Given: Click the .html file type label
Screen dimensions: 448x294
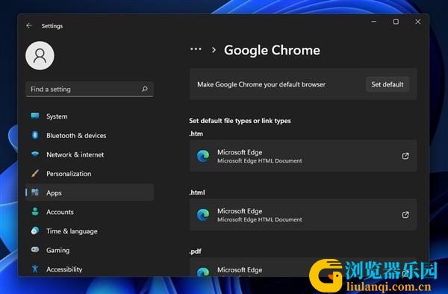Looking at the screenshot, I should click(197, 193).
